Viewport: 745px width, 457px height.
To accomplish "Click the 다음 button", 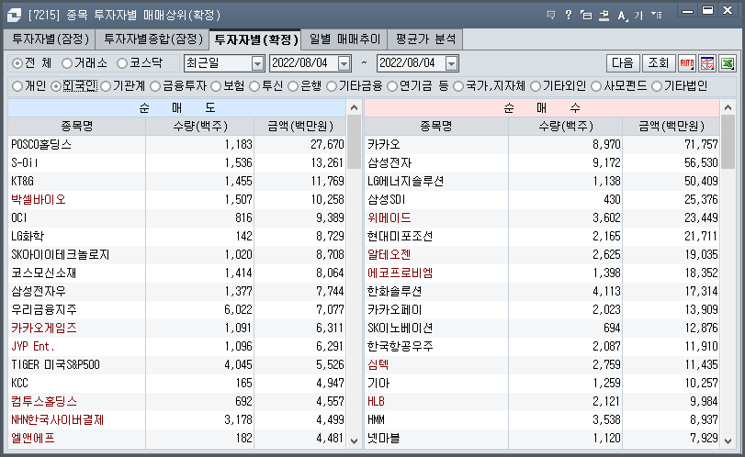I will pyautogui.click(x=623, y=63).
